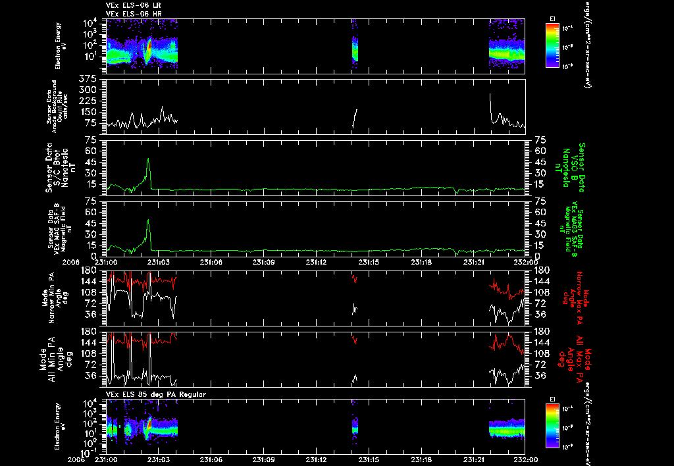Image resolution: width=674 pixels, height=466 pixels.
Task: Click the "231:12" label on the bottom time axis
Action: pyautogui.click(x=317, y=459)
